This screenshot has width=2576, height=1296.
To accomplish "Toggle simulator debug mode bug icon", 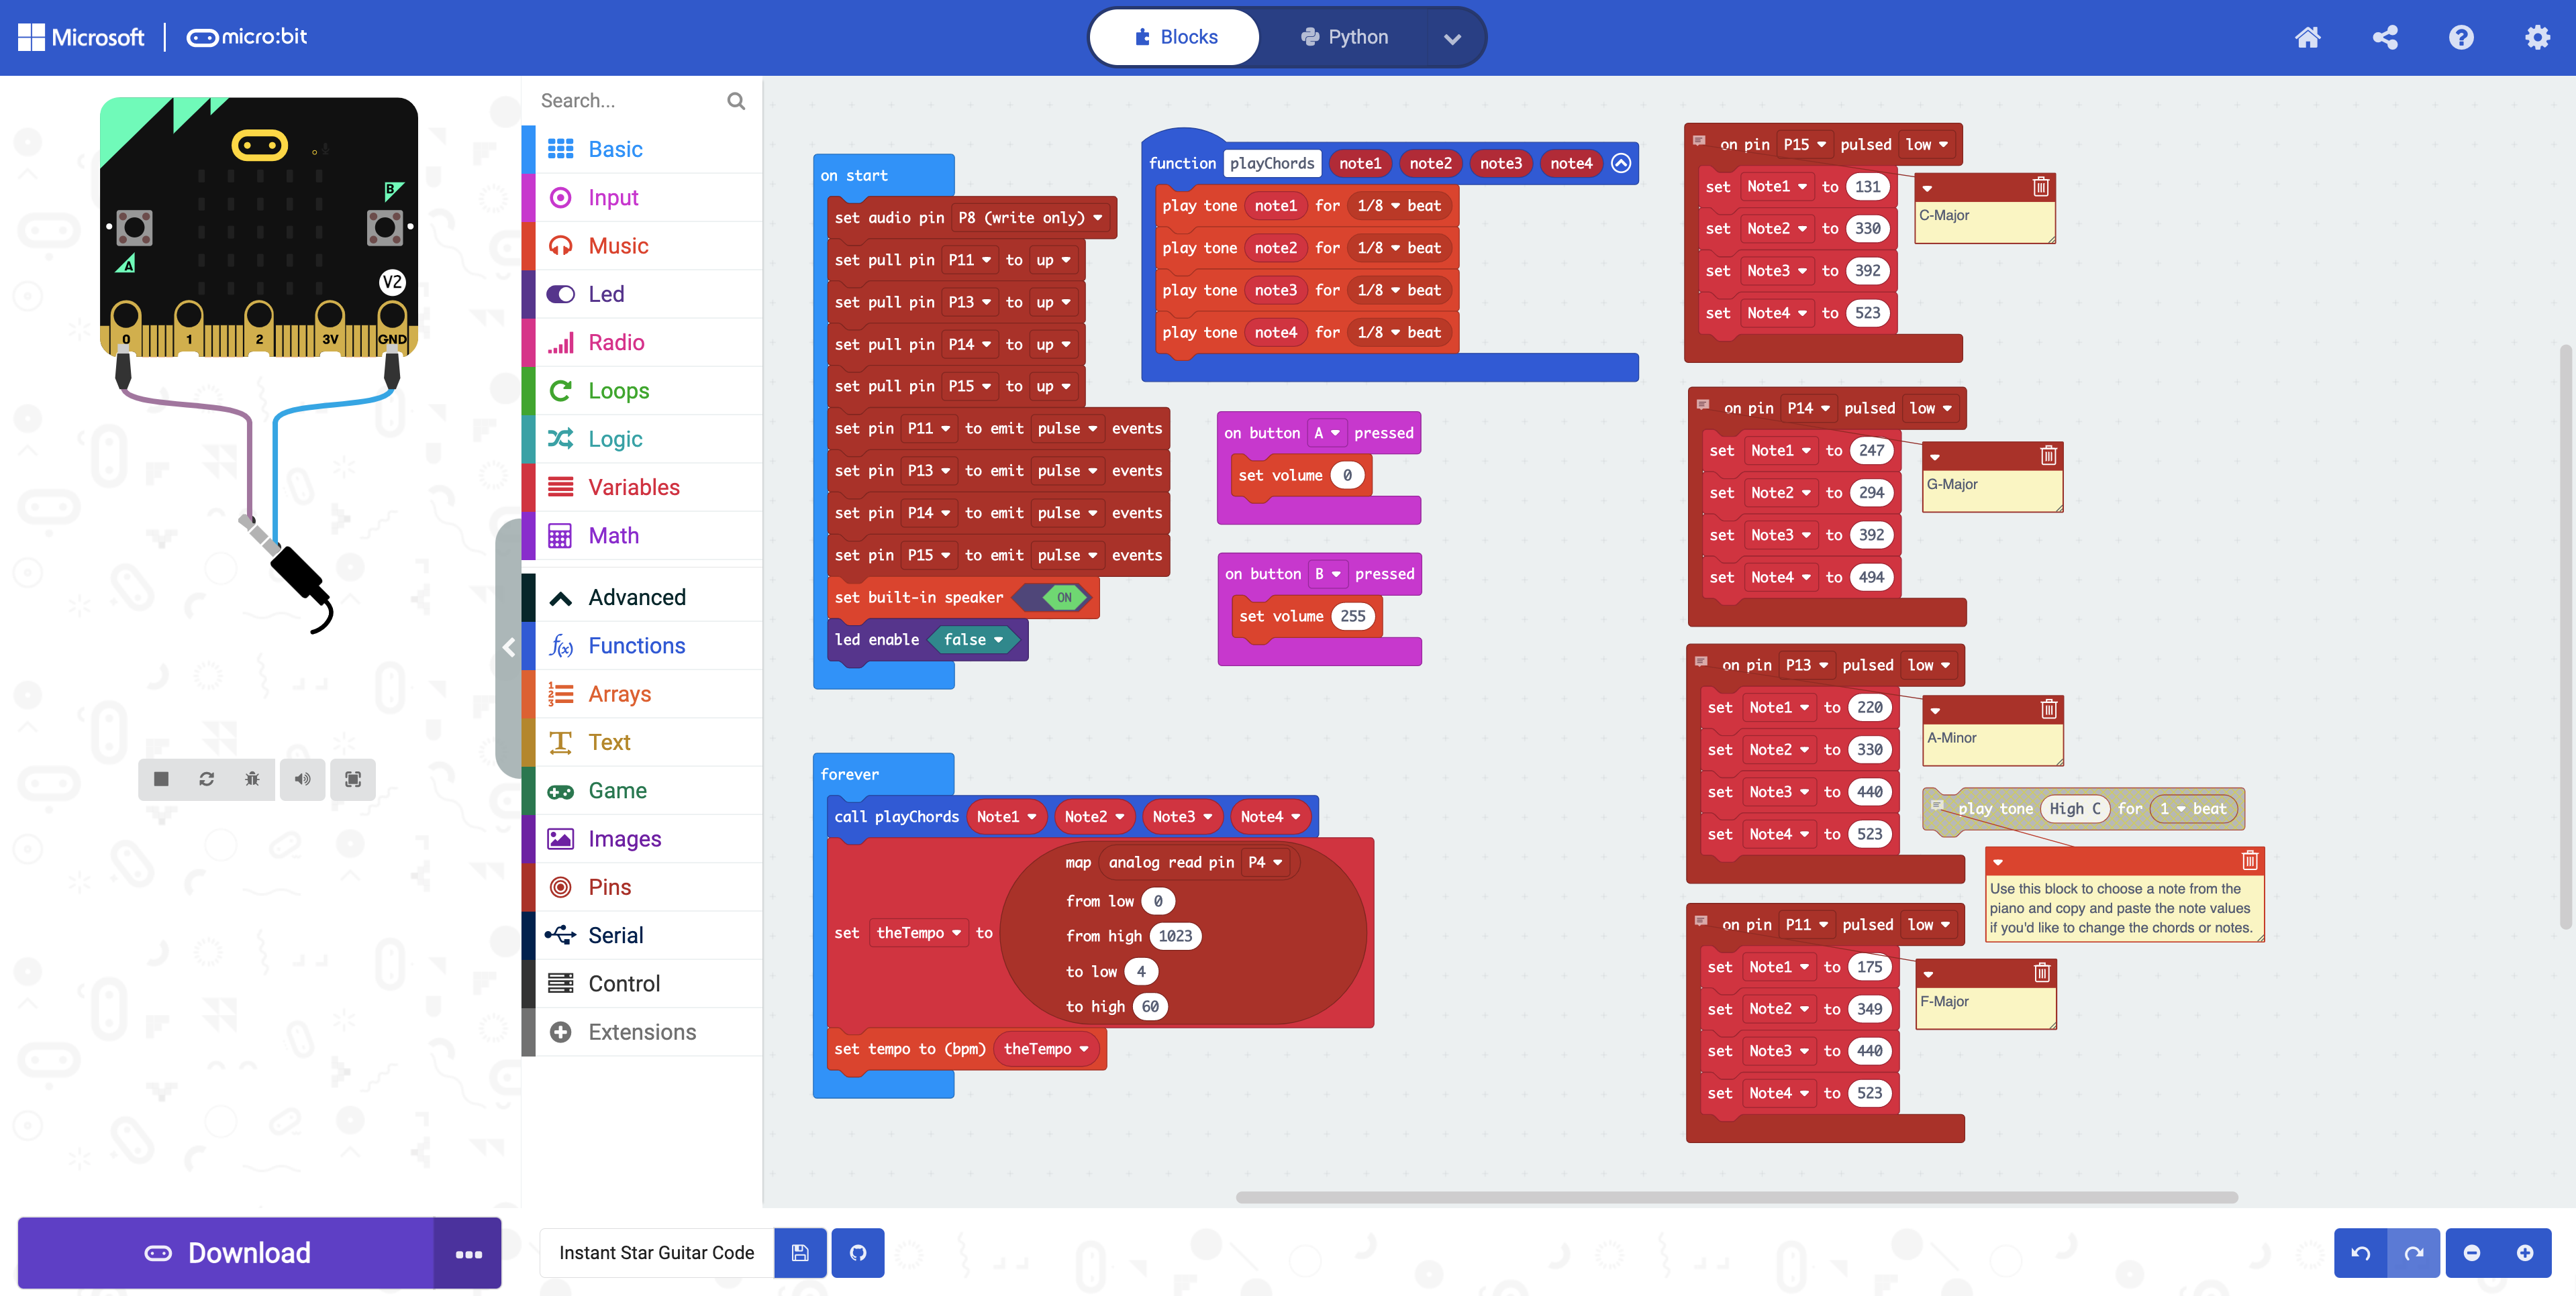I will pos(252,778).
